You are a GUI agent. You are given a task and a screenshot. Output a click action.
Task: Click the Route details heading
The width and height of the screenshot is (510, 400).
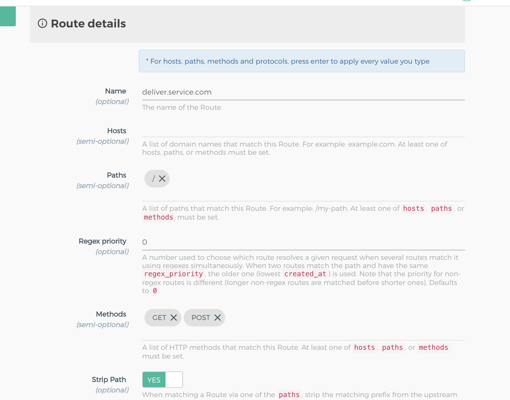click(x=88, y=23)
